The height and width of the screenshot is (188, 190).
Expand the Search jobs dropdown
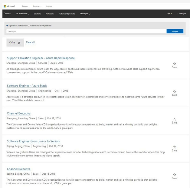[85, 14]
